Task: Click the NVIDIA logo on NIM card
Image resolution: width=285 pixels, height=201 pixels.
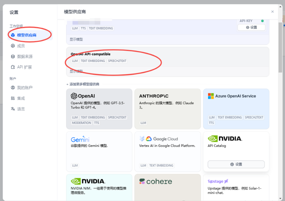Action: tap(88, 181)
